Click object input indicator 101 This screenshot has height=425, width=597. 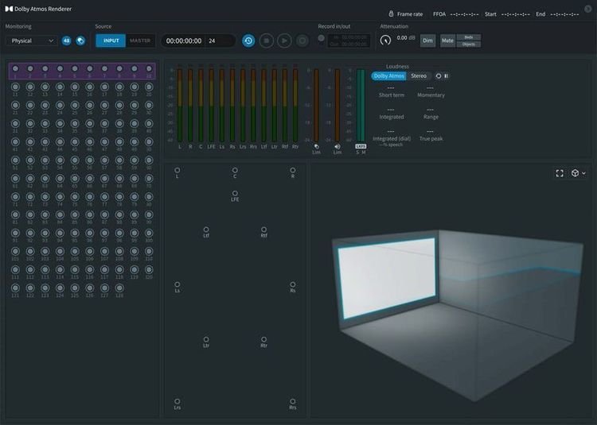15,252
